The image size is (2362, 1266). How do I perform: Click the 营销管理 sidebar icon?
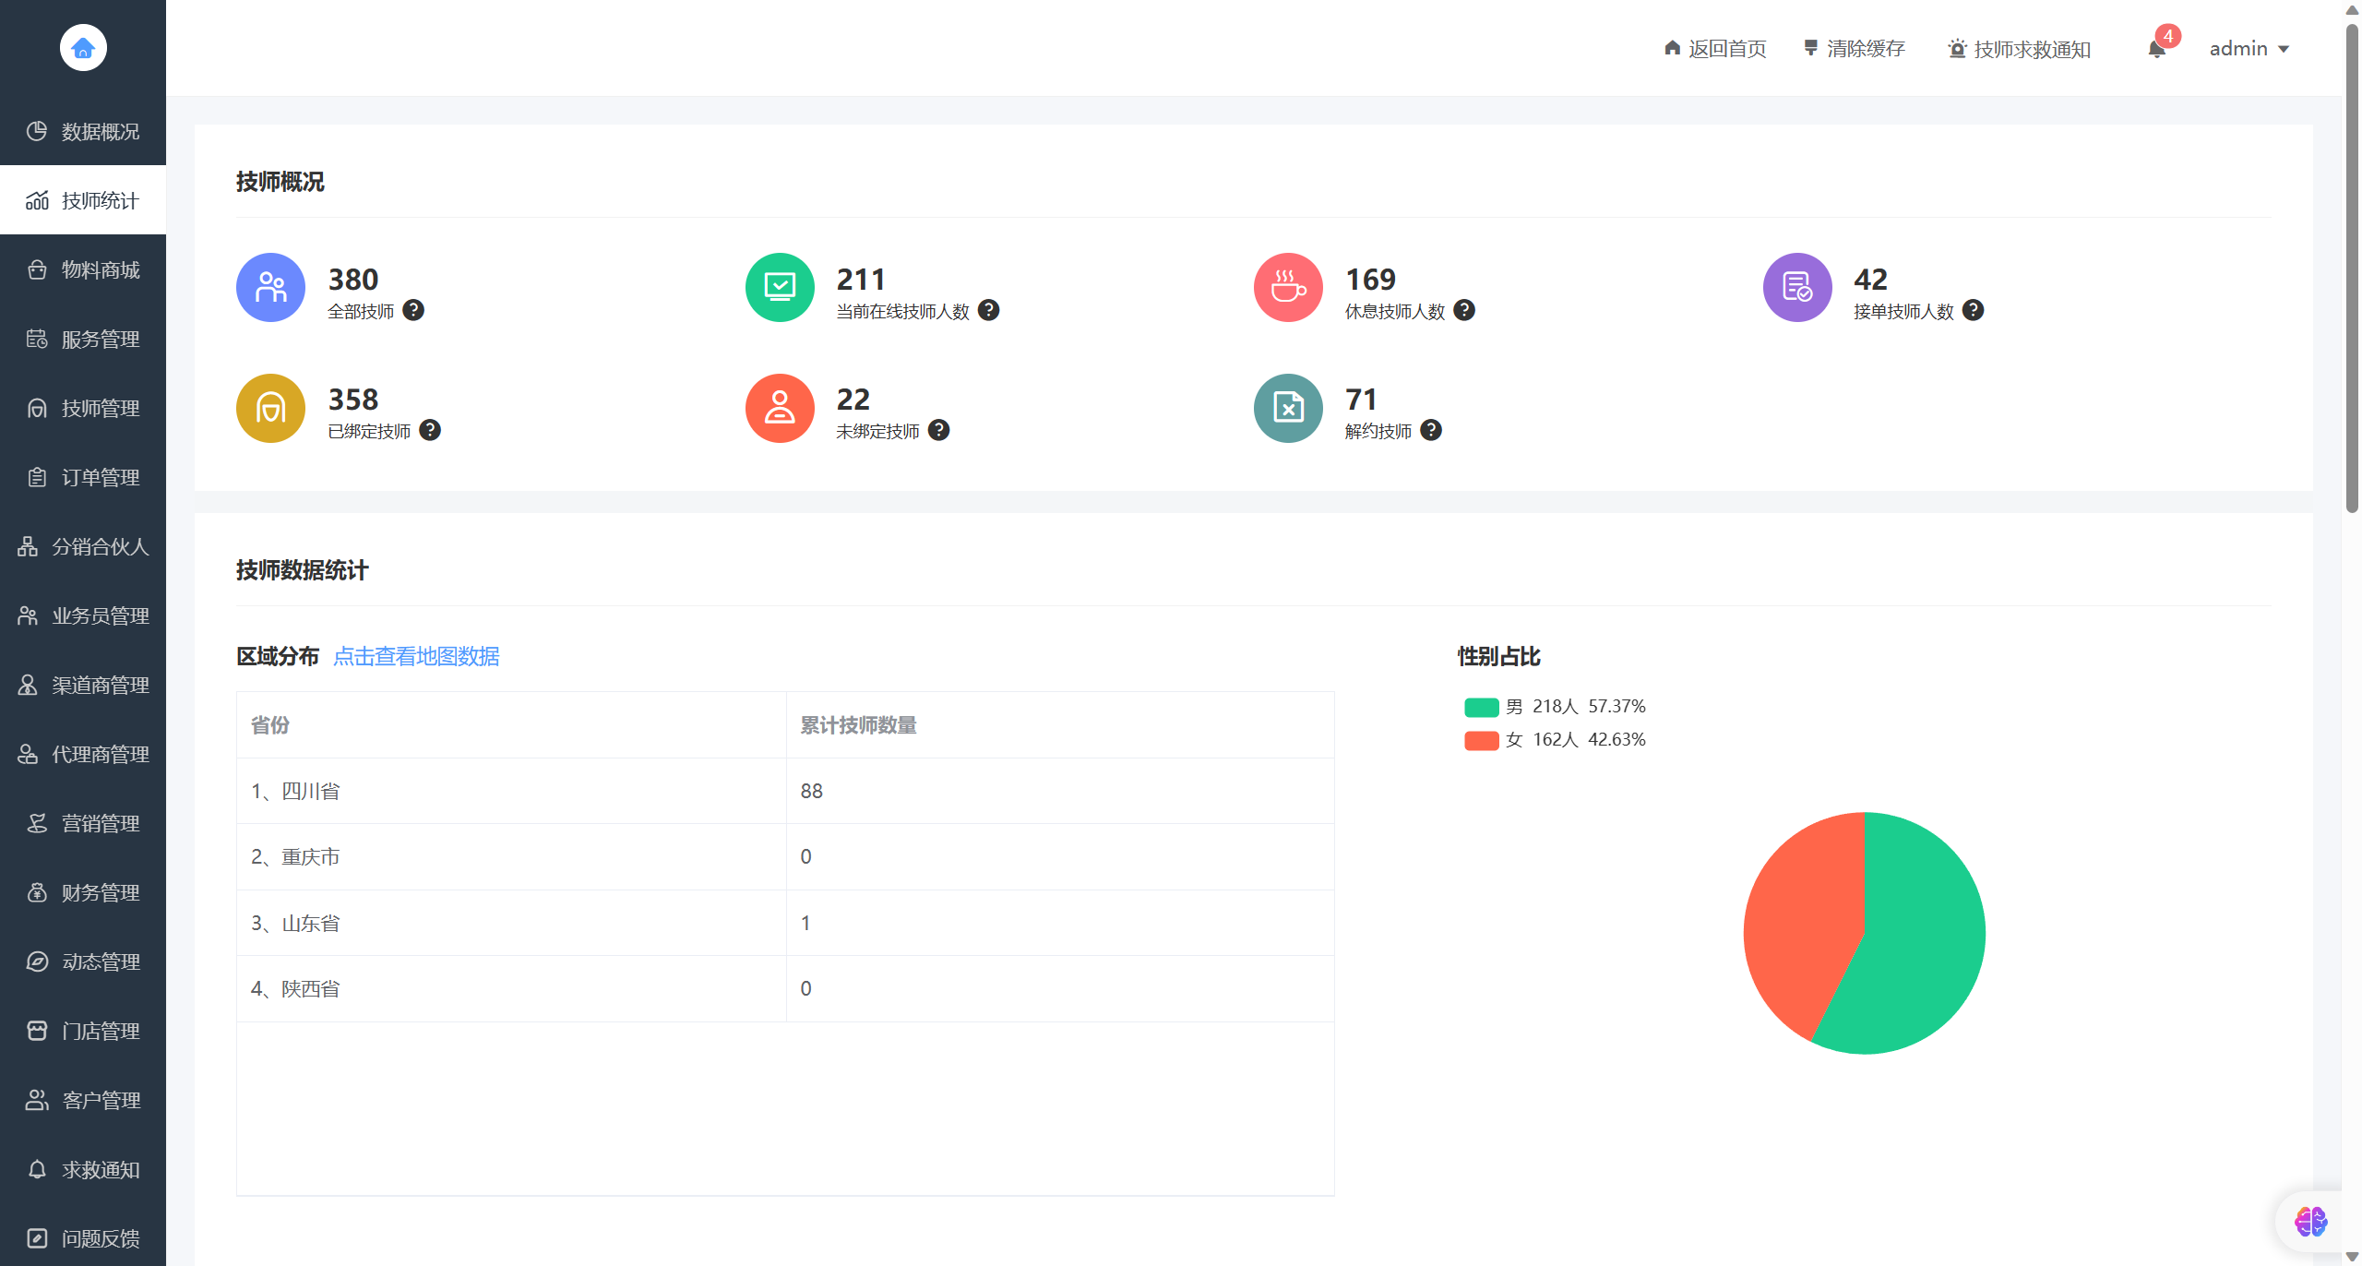click(x=37, y=823)
